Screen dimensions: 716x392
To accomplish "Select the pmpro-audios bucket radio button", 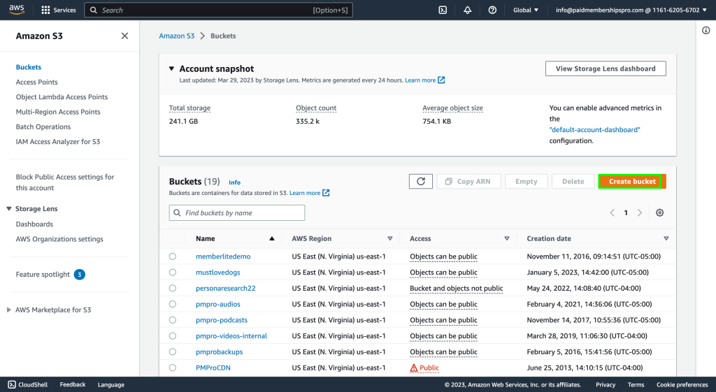I will [x=172, y=304].
